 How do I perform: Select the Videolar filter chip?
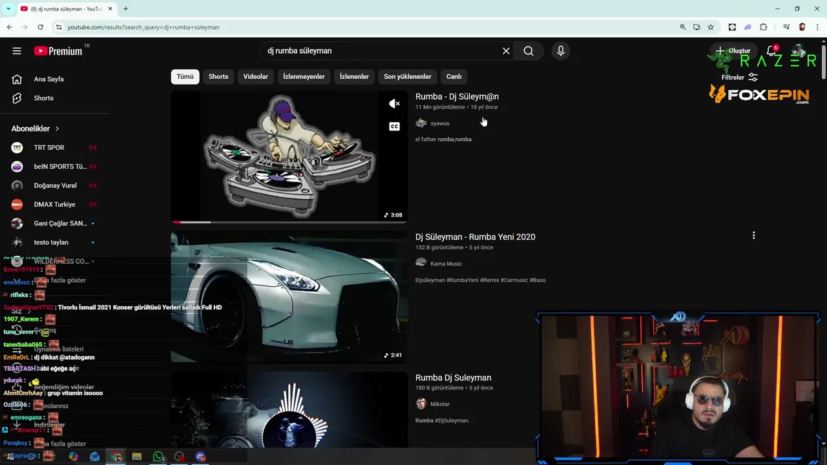point(256,76)
